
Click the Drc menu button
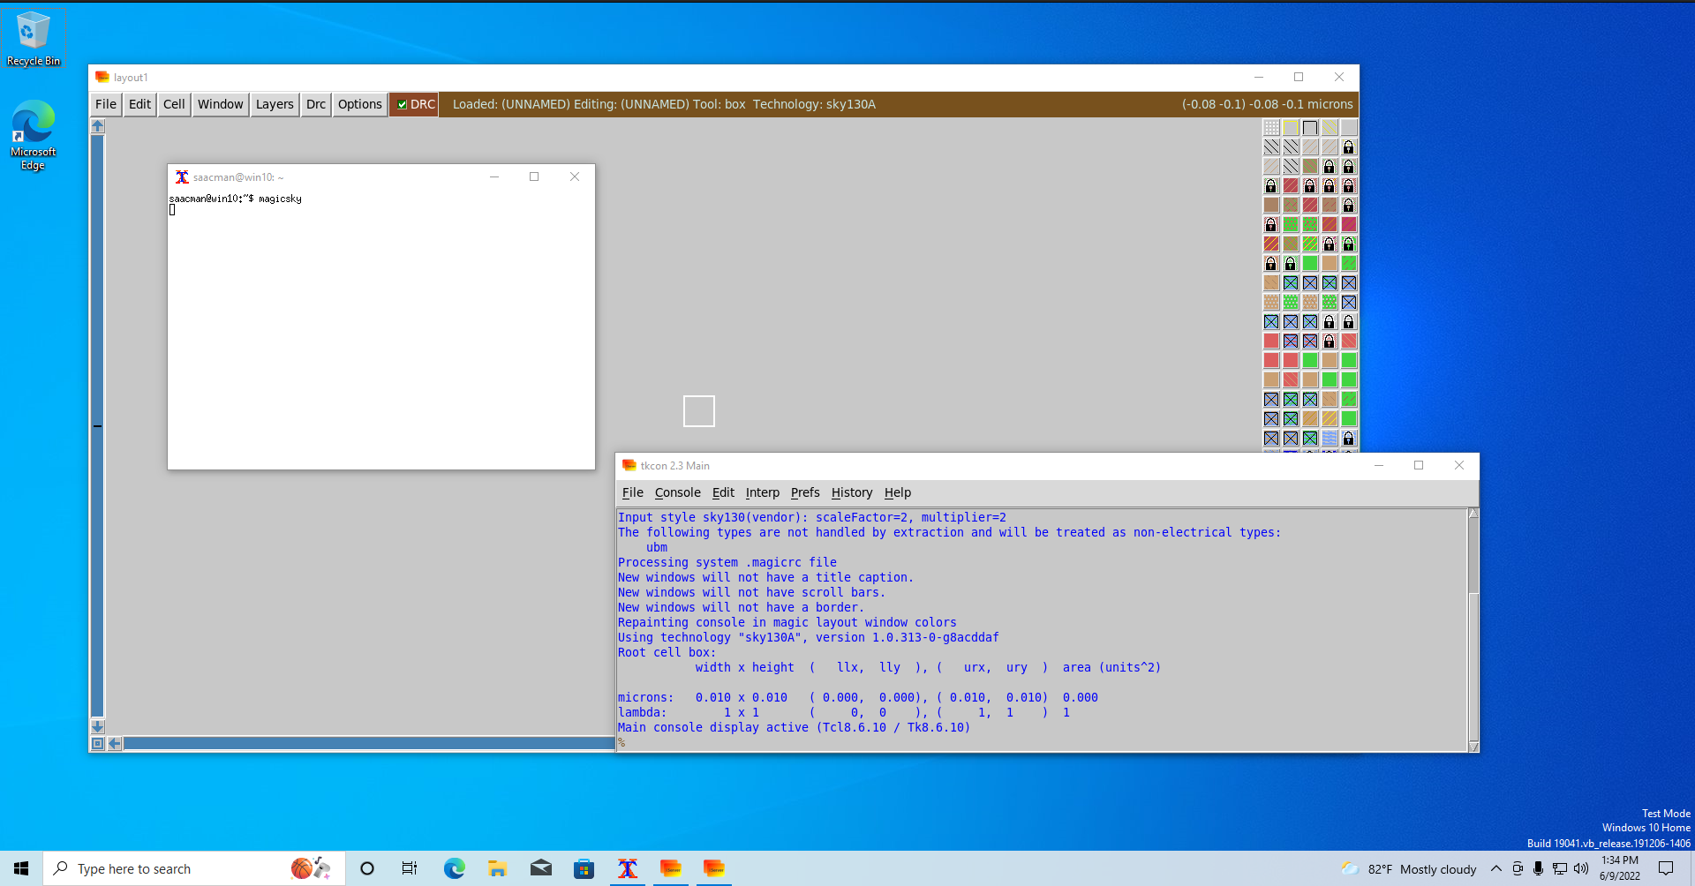(x=316, y=104)
